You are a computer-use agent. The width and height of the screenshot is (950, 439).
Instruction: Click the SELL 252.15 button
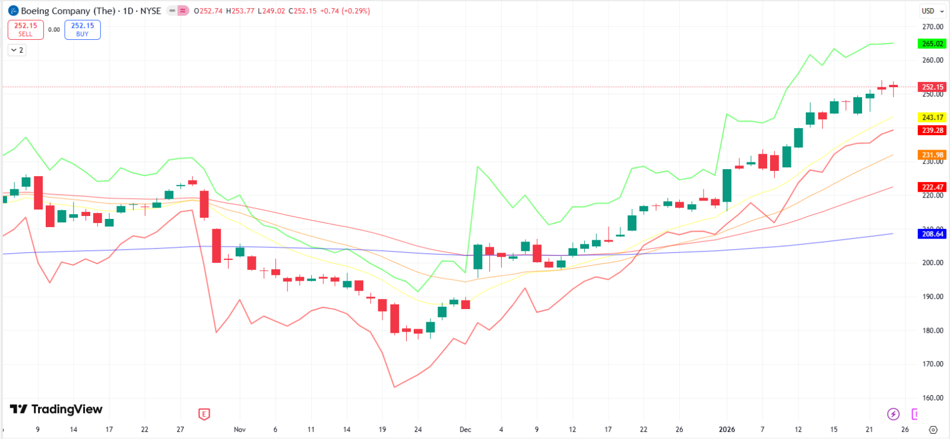[26, 30]
